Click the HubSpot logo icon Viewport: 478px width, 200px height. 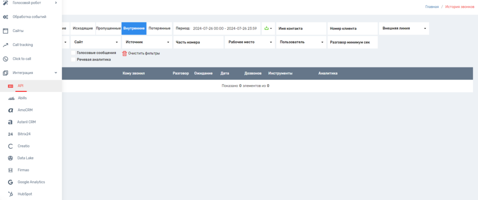click(10, 194)
